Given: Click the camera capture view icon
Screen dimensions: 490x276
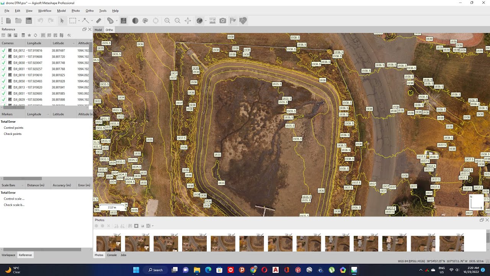Looking at the screenshot, I should 223,21.
